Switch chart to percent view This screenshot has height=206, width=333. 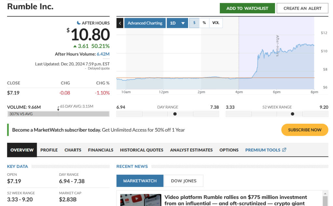[x=204, y=23]
